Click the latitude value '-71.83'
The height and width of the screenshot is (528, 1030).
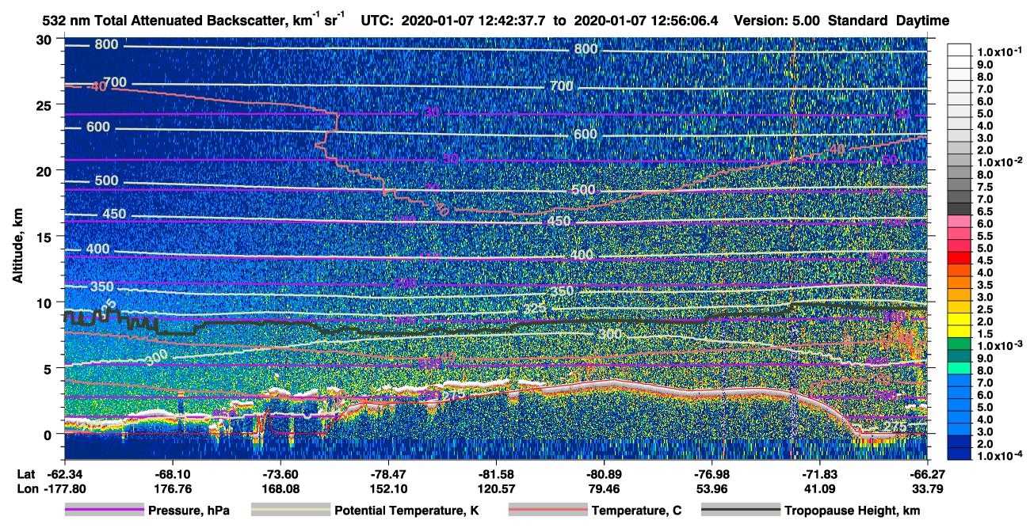click(819, 475)
